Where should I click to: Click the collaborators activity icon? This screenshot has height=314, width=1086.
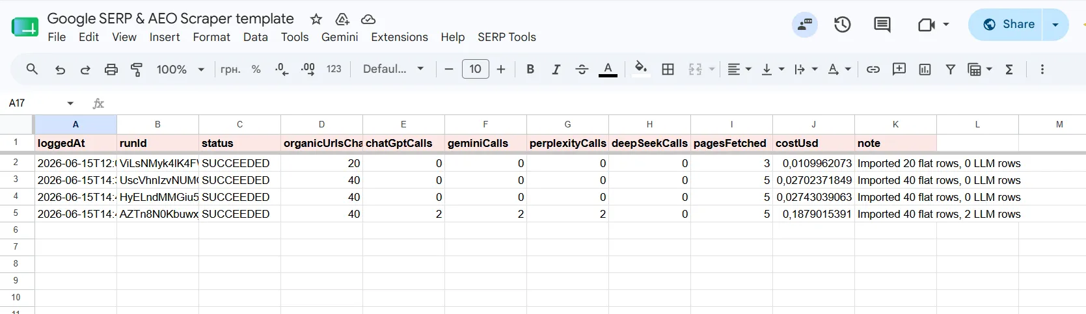(x=805, y=25)
